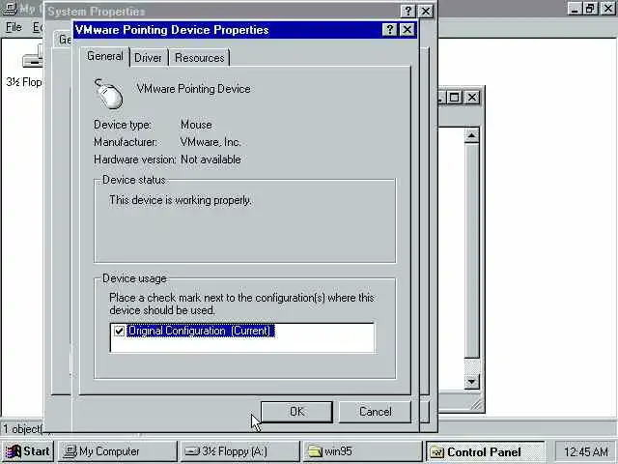Uncheck Original Configuration (Current) checkbox
The image size is (618, 464).
click(x=119, y=331)
